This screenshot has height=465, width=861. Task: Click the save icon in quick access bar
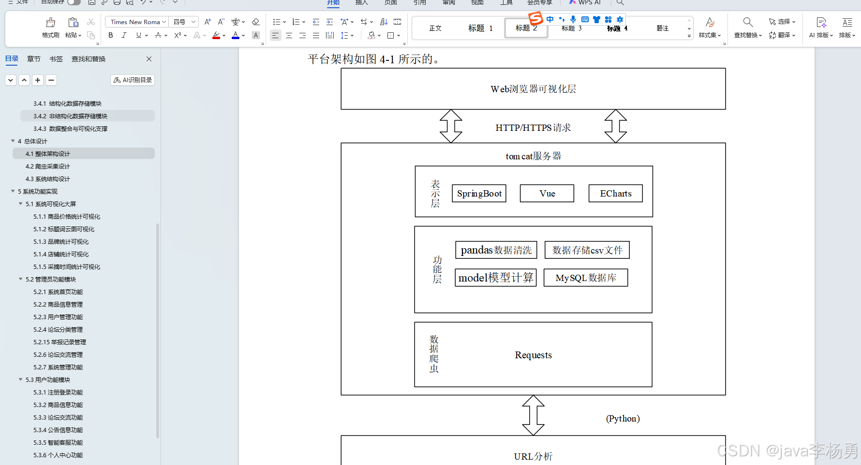[91, 2]
